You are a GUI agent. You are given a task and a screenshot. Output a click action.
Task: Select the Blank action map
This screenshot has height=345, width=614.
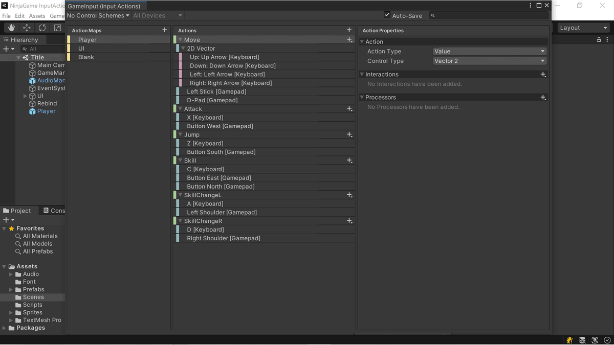point(119,57)
